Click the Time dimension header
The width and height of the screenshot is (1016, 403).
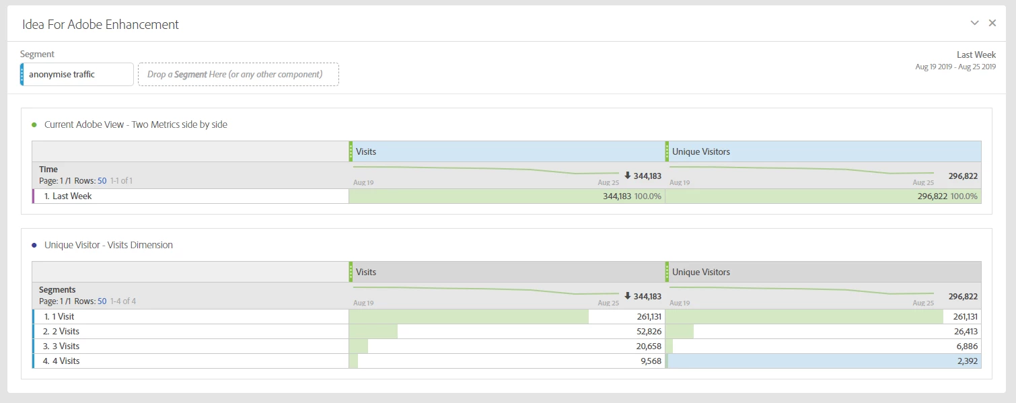48,170
